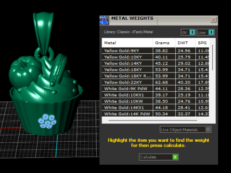Sort by the DWT column header
Viewport: 231px width, 173px height.
click(x=185, y=43)
